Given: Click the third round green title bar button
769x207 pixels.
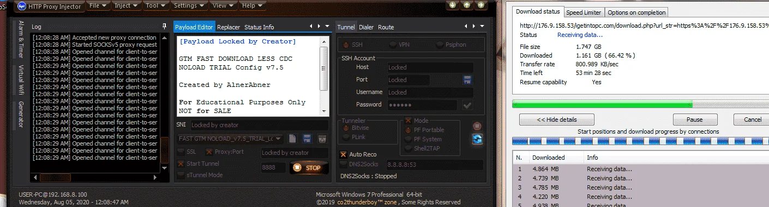Looking at the screenshot, I should (x=481, y=5).
